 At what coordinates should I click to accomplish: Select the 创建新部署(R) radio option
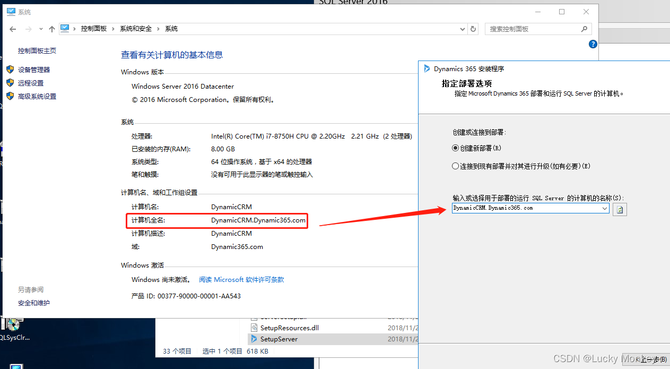pos(455,148)
